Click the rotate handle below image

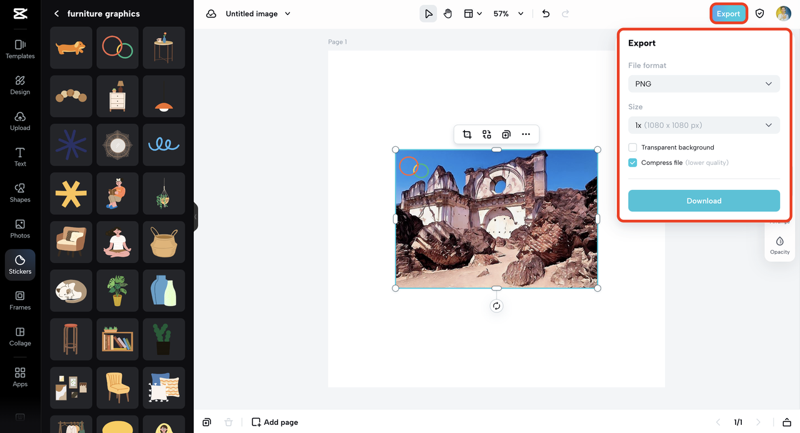496,306
